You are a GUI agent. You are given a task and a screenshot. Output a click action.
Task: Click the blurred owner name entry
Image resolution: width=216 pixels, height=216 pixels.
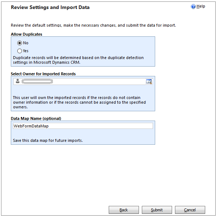(37, 81)
